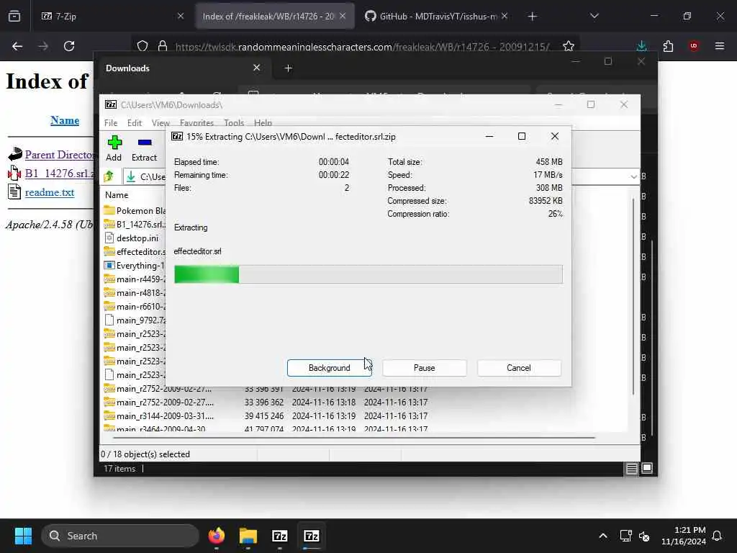Viewport: 737px width, 553px height.
Task: Click the tracking protection shield icon
Action: click(143, 46)
